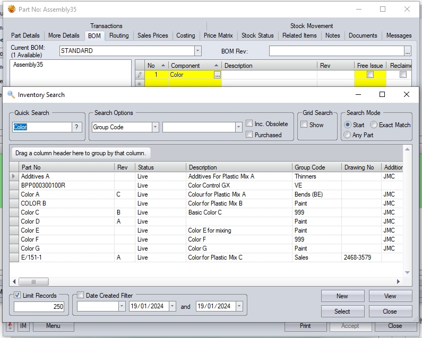Switch to the Routing tab
This screenshot has height=338, width=422.
[x=119, y=35]
